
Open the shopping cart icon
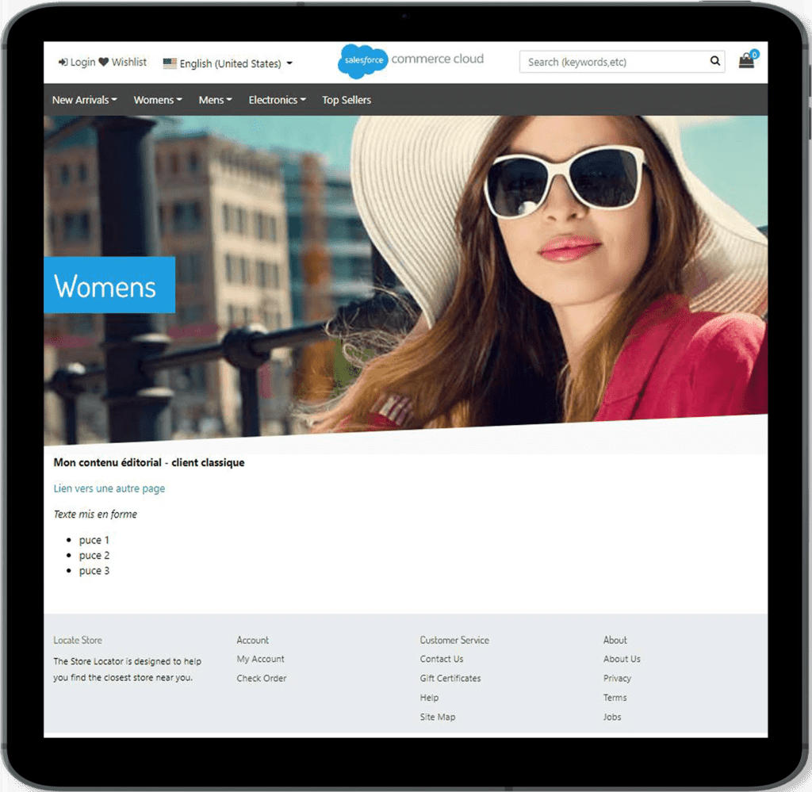(x=745, y=62)
